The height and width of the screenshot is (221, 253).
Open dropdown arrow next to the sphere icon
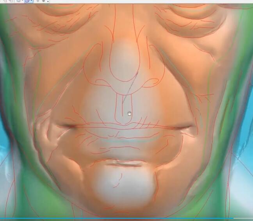point(23,1)
